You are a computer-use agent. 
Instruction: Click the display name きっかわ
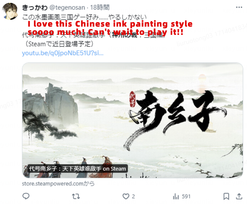pos(35,7)
